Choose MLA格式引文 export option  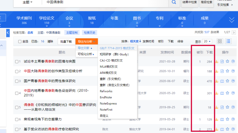pos(109,67)
